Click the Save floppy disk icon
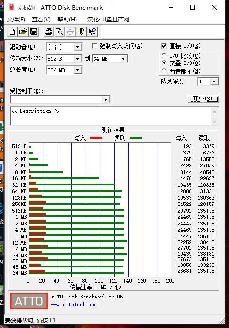The height and width of the screenshot is (328, 229). tap(34, 32)
